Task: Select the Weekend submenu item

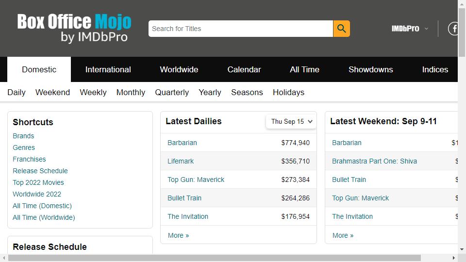Action: point(52,92)
